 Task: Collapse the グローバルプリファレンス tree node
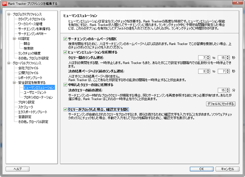pos(9,63)
